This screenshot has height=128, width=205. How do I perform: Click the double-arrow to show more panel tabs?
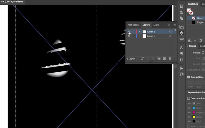pyautogui.click(x=169, y=25)
